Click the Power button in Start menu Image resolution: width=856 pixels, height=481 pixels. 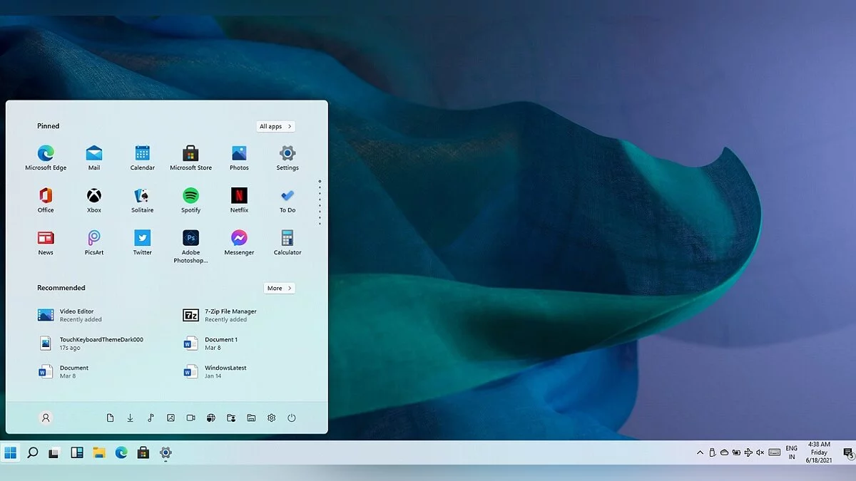click(x=292, y=418)
